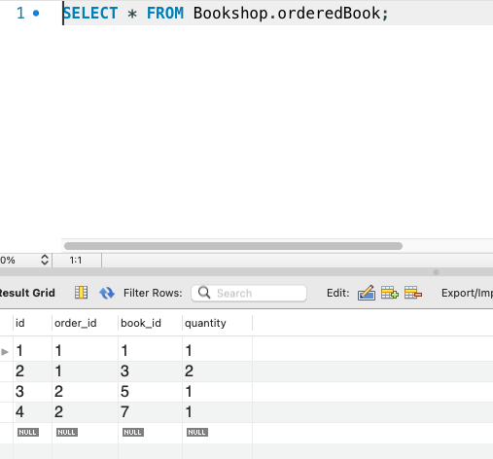The image size is (493, 459).
Task: Click the id column header
Action: [20, 323]
